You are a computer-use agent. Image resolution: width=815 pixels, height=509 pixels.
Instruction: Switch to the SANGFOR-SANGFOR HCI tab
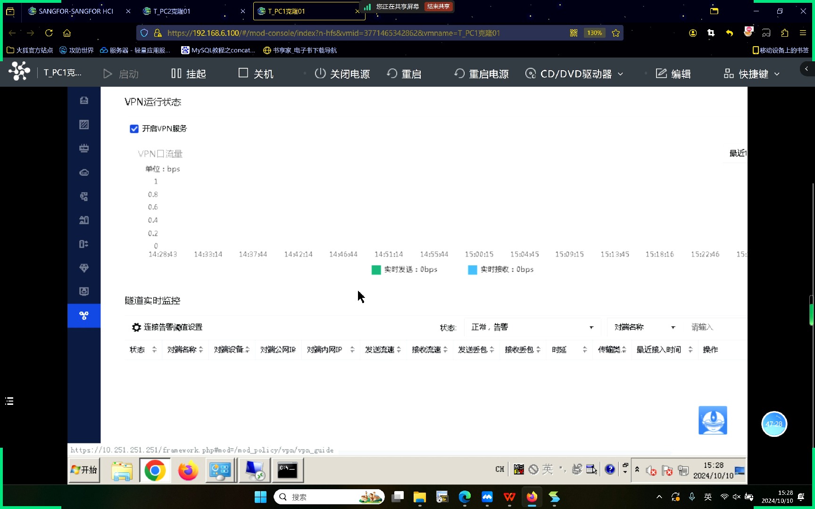point(76,11)
